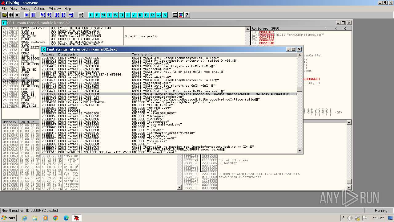Select row with UNICODE "Command Prompt"
394x222 pixels.
click(x=169, y=152)
